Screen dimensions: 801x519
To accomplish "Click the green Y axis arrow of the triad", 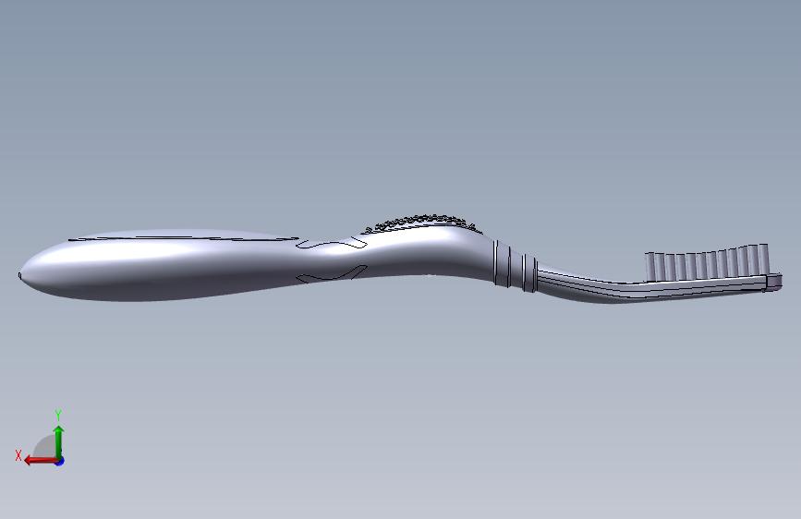I will tap(59, 441).
